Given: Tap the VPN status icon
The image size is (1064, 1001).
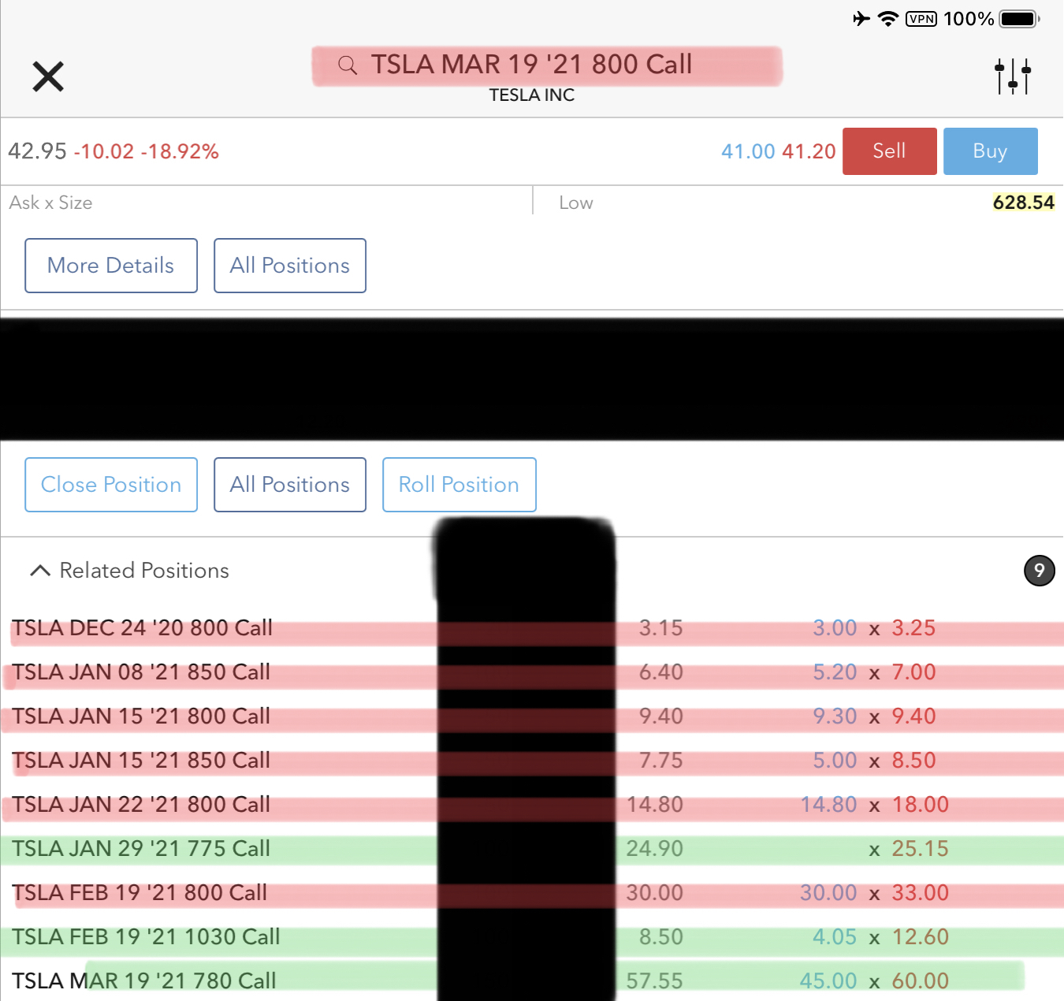Looking at the screenshot, I should pos(921,19).
